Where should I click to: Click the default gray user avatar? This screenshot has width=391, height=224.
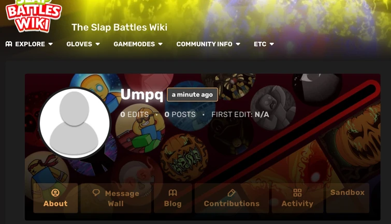(74, 123)
